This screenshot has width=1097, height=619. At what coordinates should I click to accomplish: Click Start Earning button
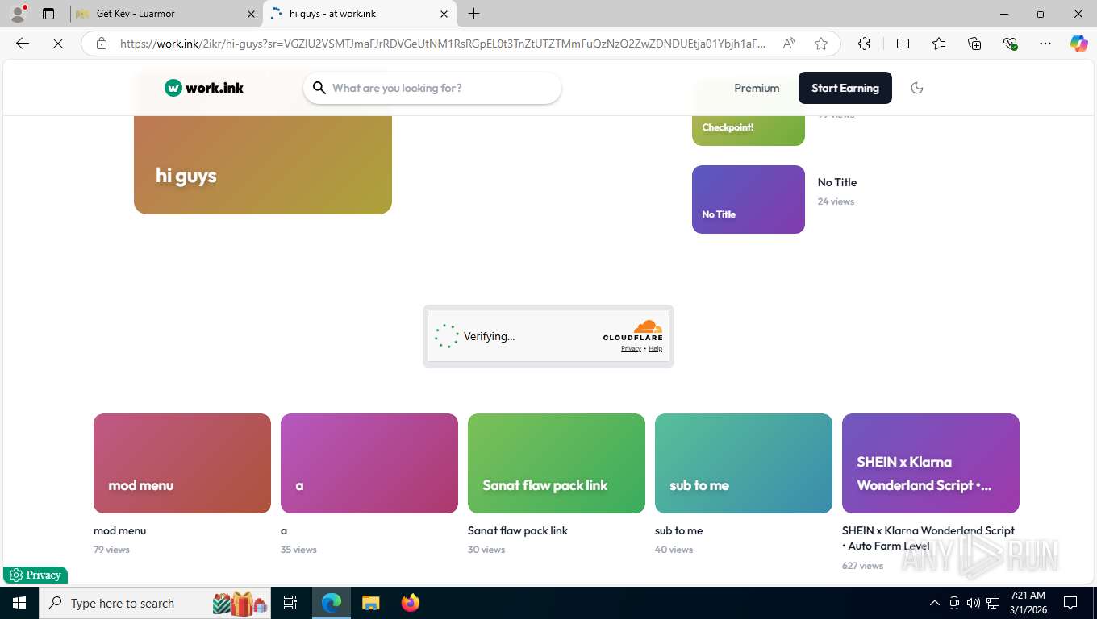[x=845, y=88]
